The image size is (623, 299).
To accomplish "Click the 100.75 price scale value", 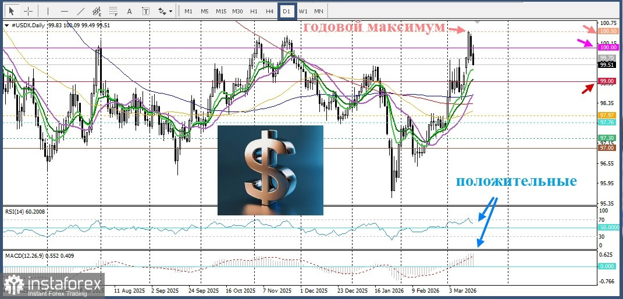I will (608, 23).
